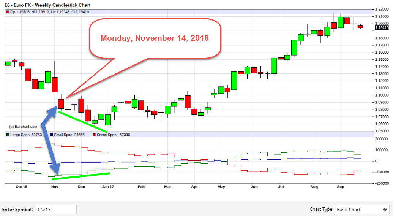The width and height of the screenshot is (396, 216).
Task: Click the Comm Spec: -87338 label
Action: click(x=114, y=135)
